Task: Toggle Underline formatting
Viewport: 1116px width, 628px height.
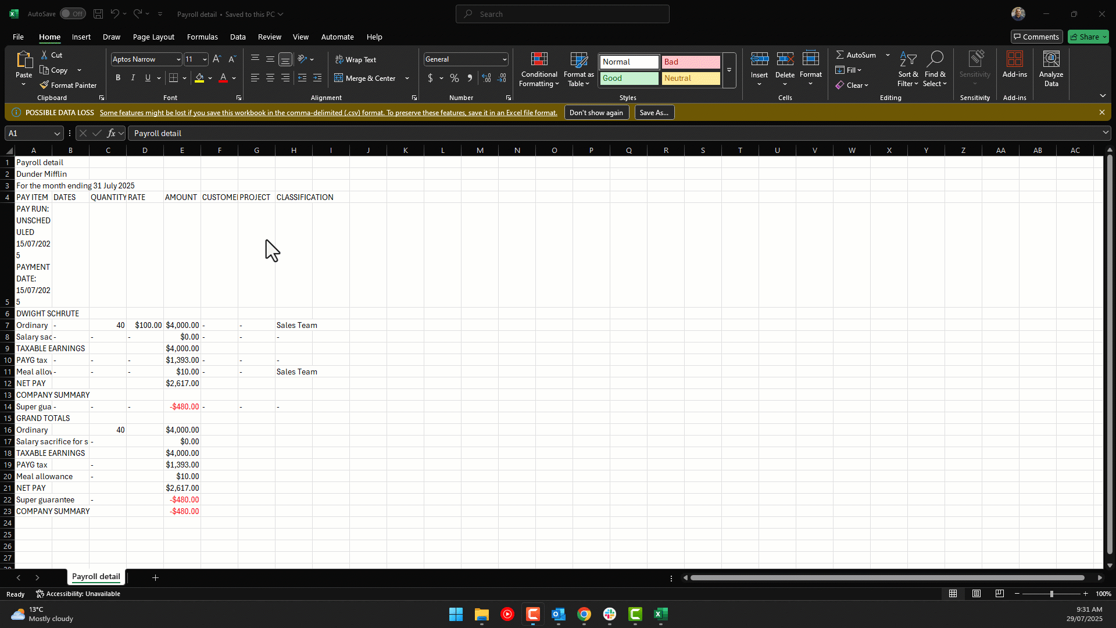Action: (148, 78)
